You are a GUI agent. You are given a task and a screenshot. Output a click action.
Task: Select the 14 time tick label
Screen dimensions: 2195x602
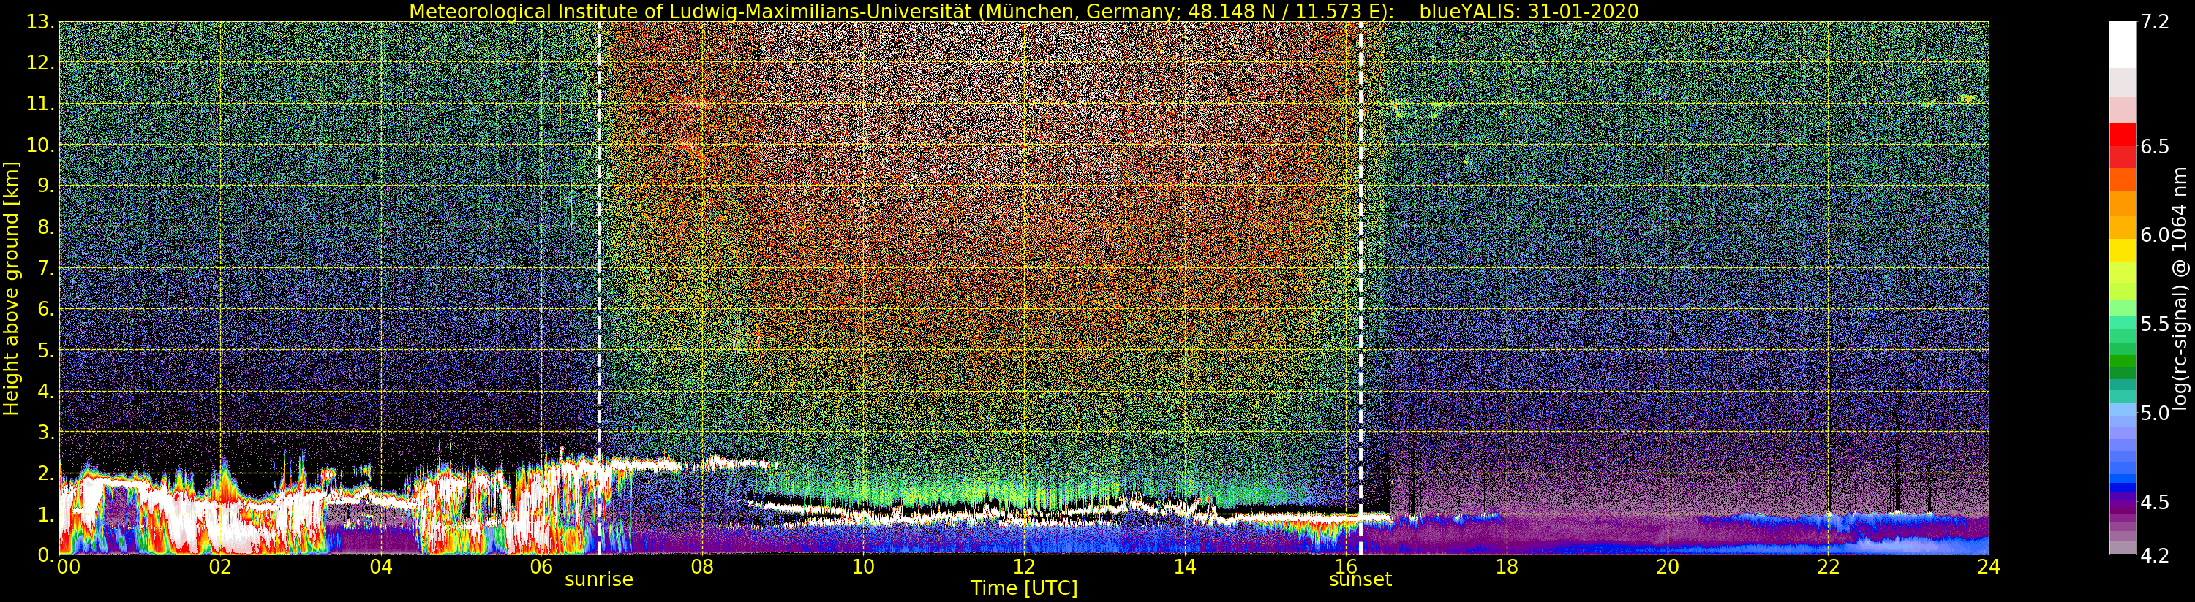click(x=1184, y=567)
